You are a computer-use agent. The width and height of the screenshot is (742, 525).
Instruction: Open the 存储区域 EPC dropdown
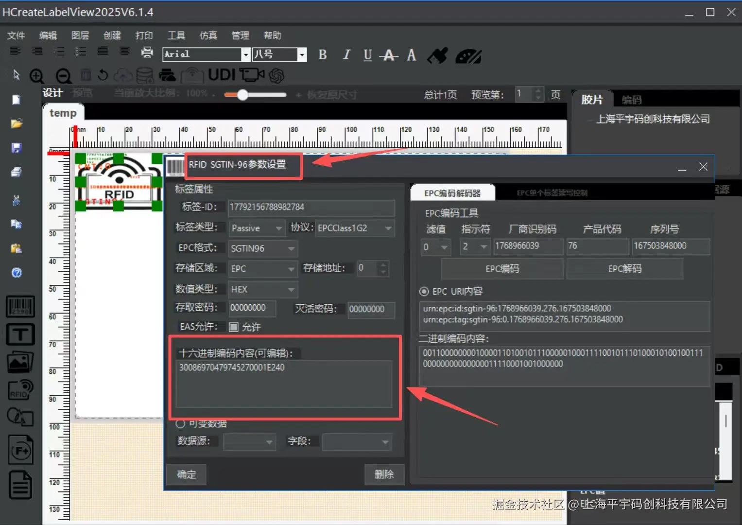tap(263, 269)
